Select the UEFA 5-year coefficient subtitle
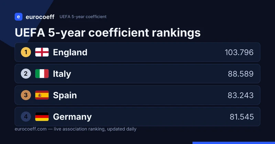The image size is (275, 144). point(83,16)
